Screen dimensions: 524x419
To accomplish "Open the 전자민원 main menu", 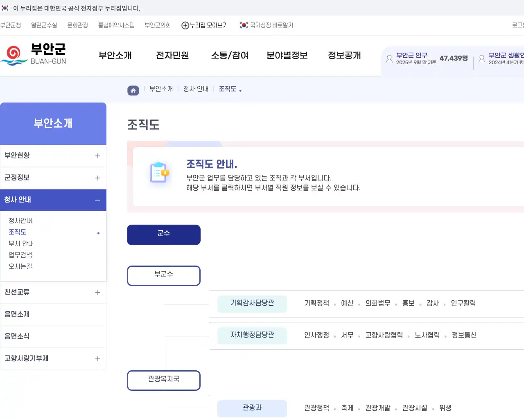I will pos(172,56).
